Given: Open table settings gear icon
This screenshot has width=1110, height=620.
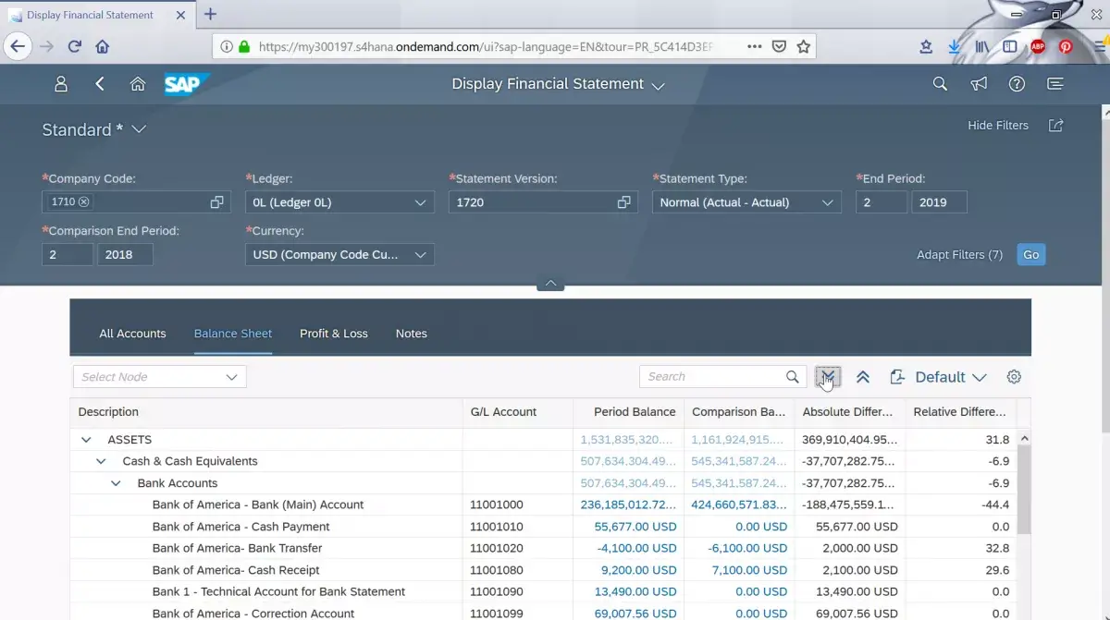Looking at the screenshot, I should (x=1014, y=377).
